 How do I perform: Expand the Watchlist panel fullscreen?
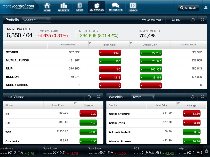click(202, 97)
